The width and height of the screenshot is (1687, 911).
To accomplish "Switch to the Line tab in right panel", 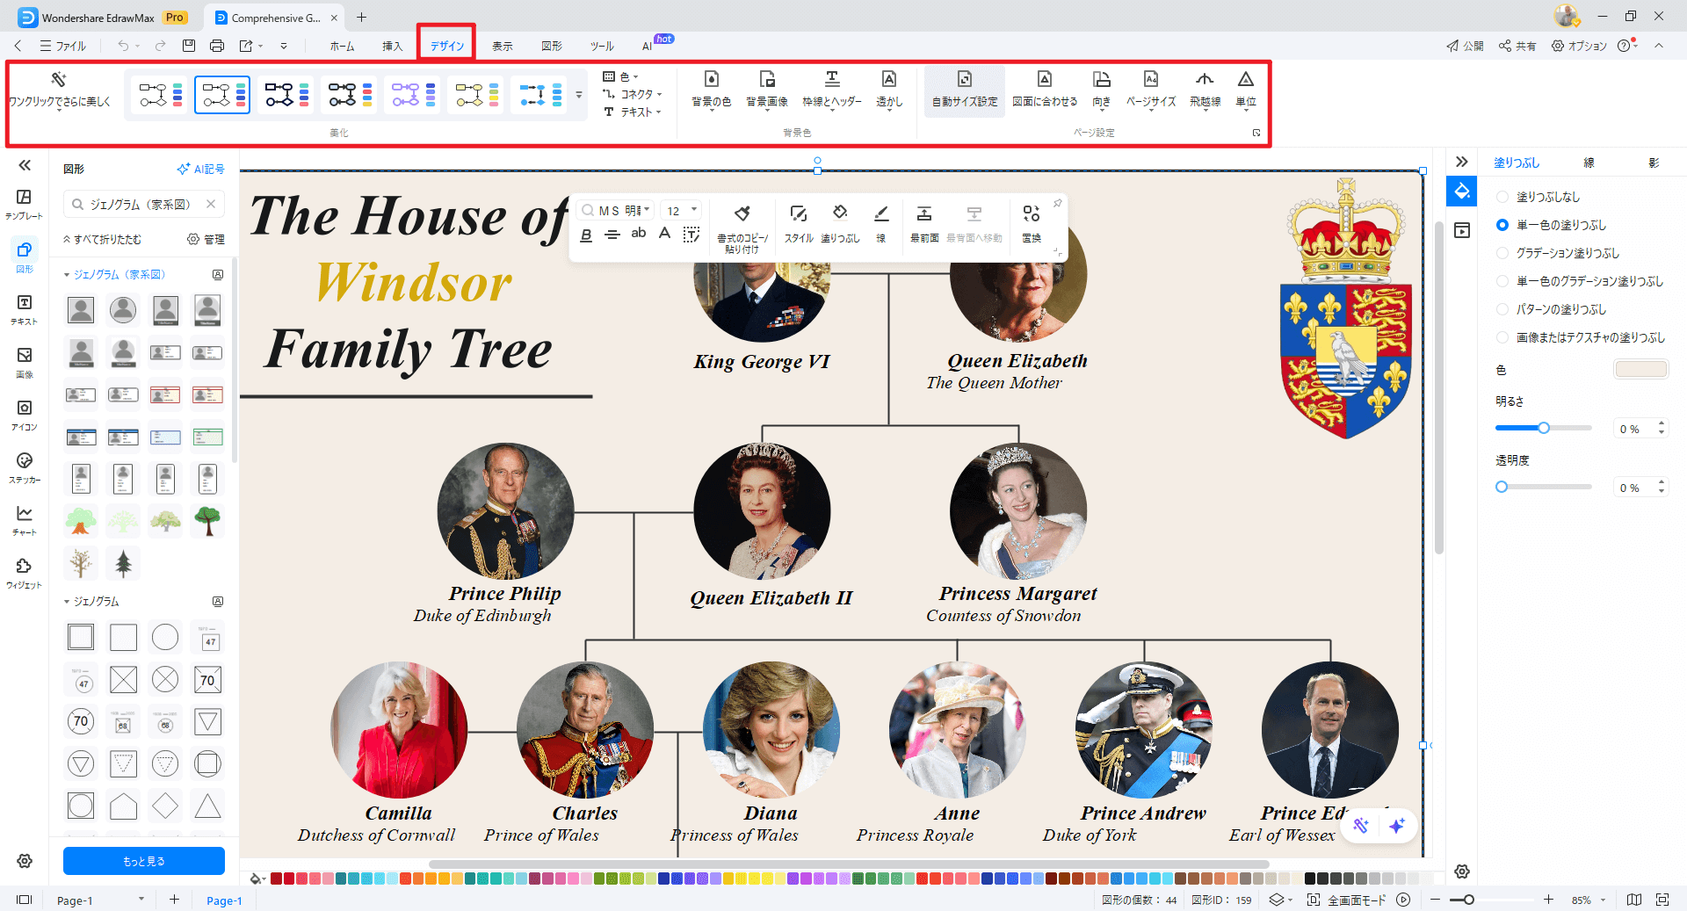I will [1589, 163].
